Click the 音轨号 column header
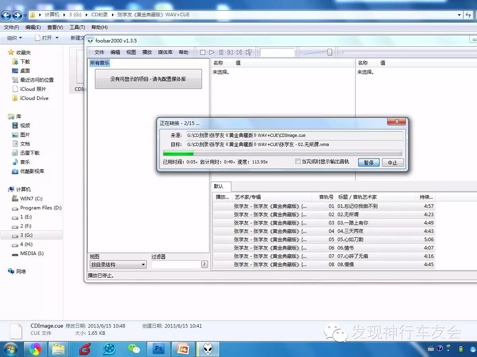This screenshot has width=477, height=357. [x=324, y=197]
